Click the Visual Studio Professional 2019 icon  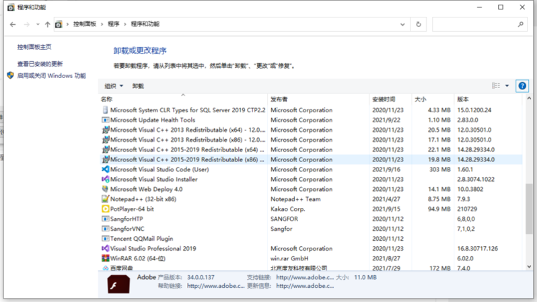point(105,249)
